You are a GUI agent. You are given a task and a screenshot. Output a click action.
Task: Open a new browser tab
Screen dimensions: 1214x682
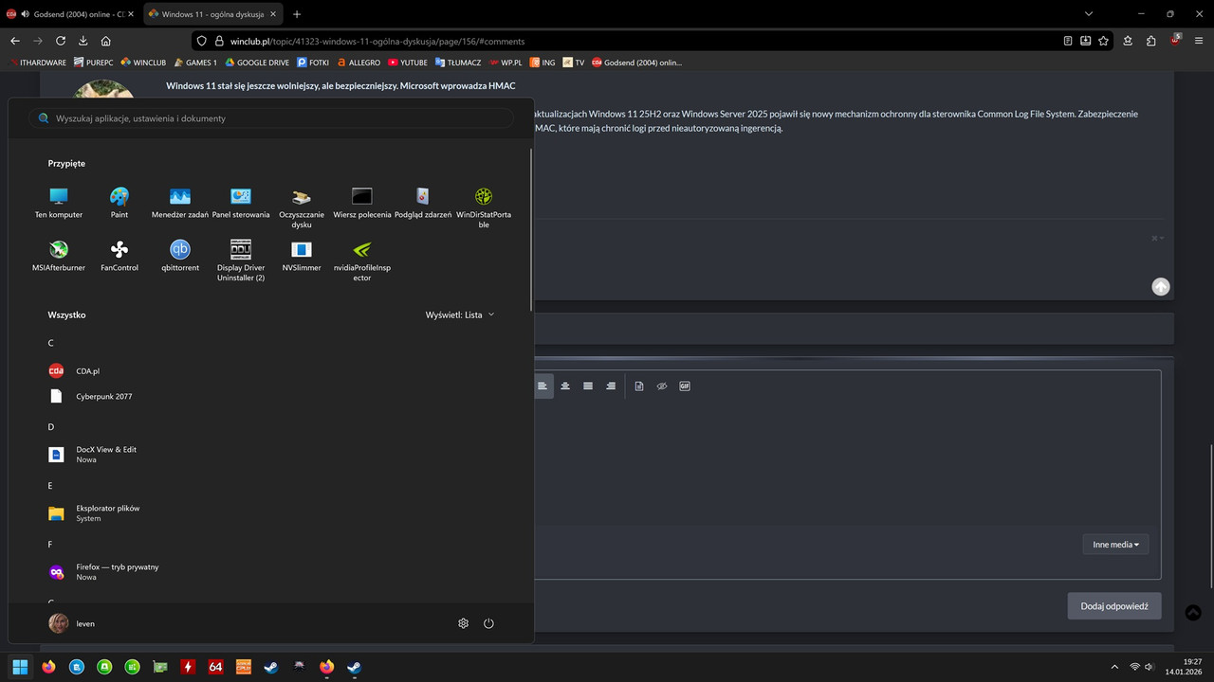tap(297, 14)
